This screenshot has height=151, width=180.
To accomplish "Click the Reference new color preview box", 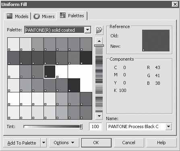I will pos(156,46).
